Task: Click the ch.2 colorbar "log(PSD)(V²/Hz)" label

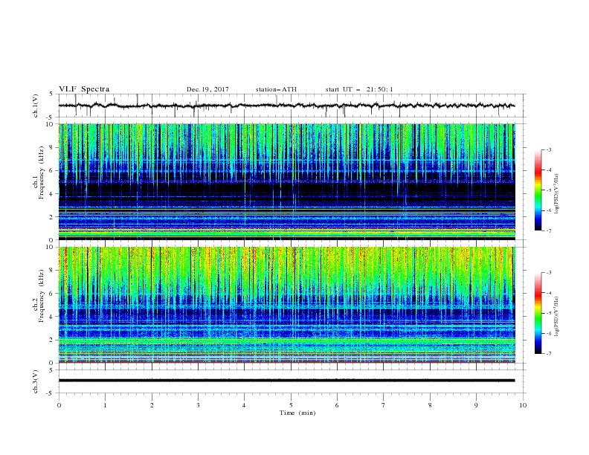Action: click(x=557, y=317)
